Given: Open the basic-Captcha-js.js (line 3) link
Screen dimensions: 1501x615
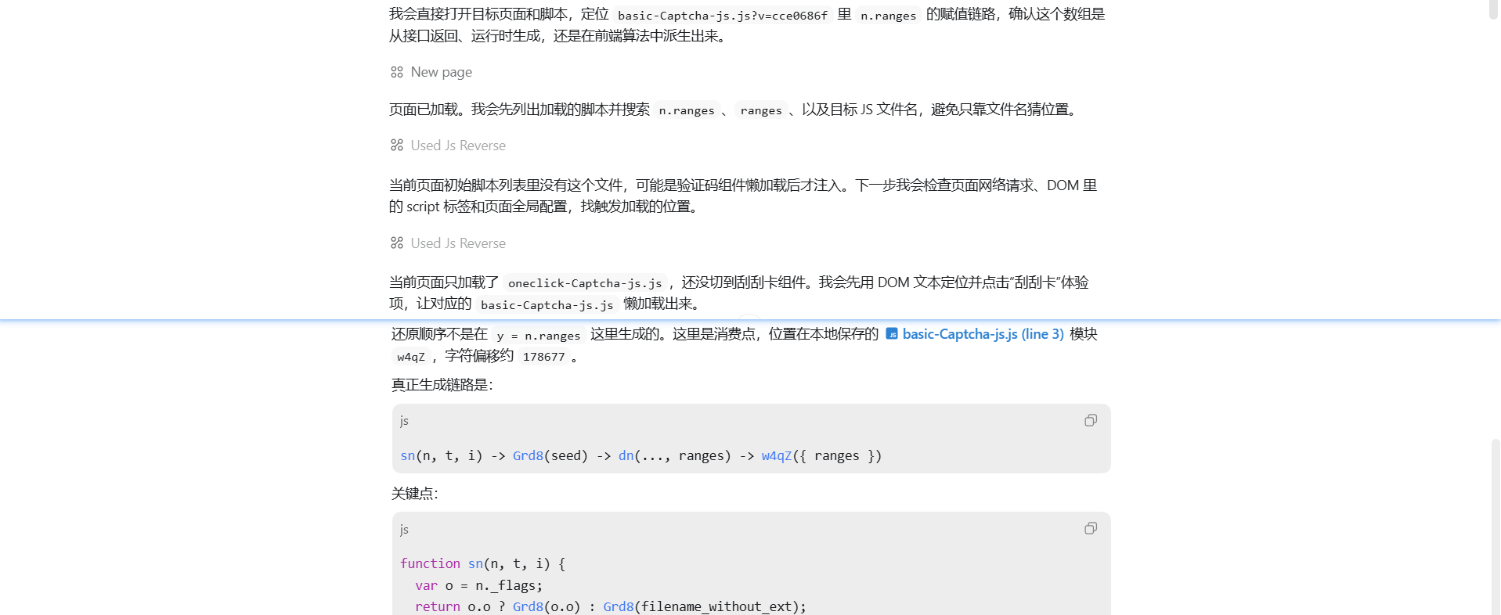Looking at the screenshot, I should [983, 334].
